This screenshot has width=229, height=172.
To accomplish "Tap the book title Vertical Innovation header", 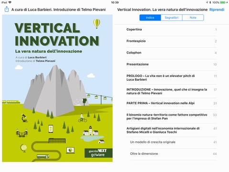I will click(x=162, y=10).
